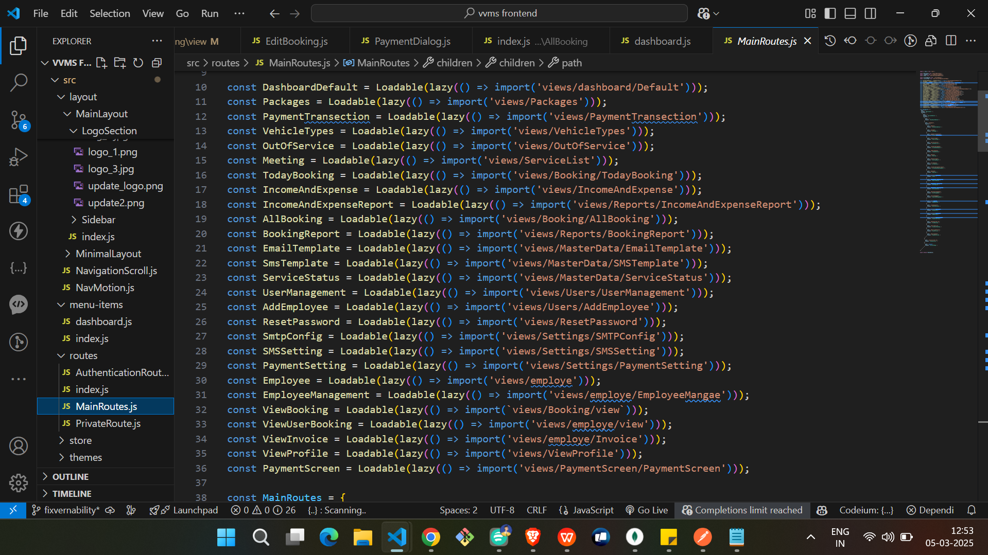The width and height of the screenshot is (988, 555).
Task: Click Go Live in status bar
Action: coord(647,510)
